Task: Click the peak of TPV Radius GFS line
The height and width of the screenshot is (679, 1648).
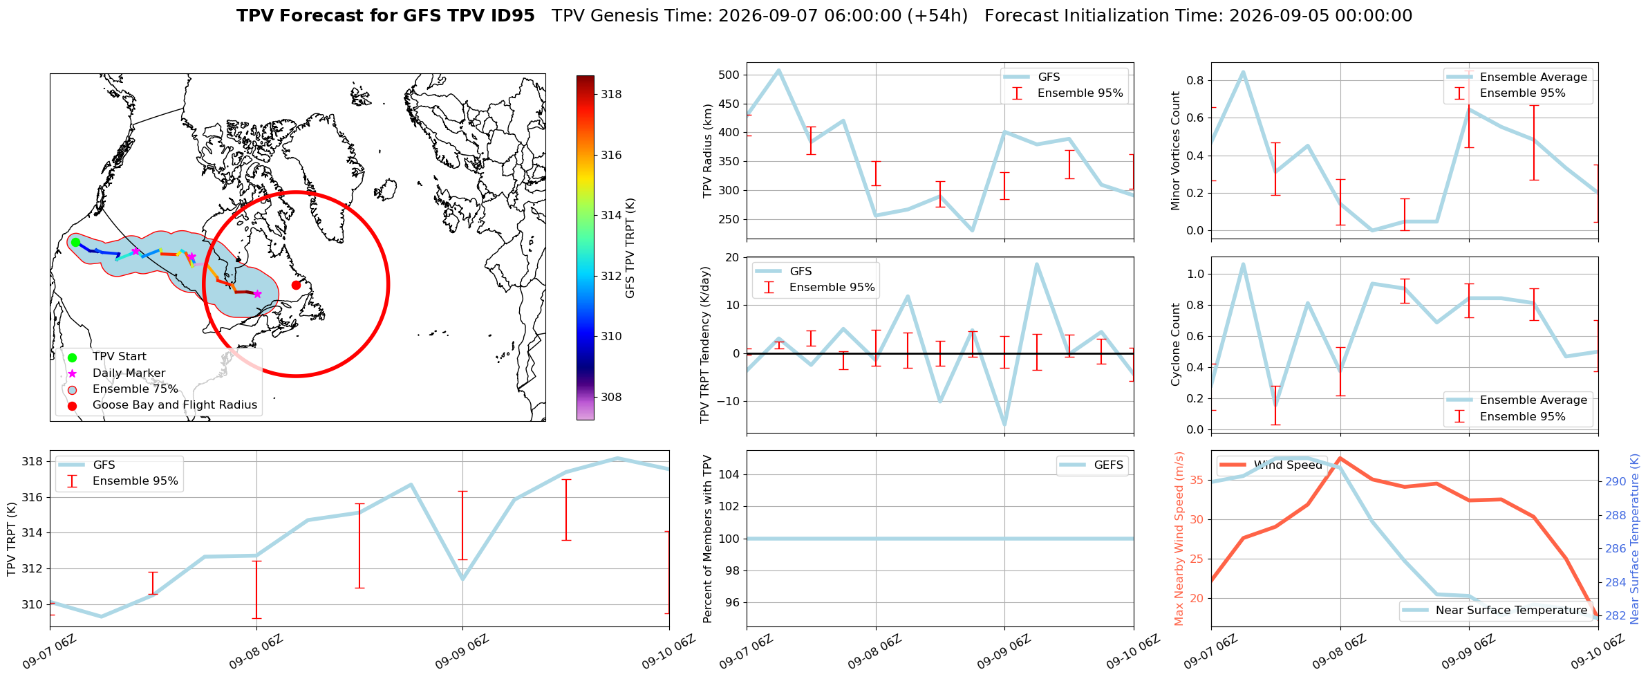Action: tap(778, 70)
